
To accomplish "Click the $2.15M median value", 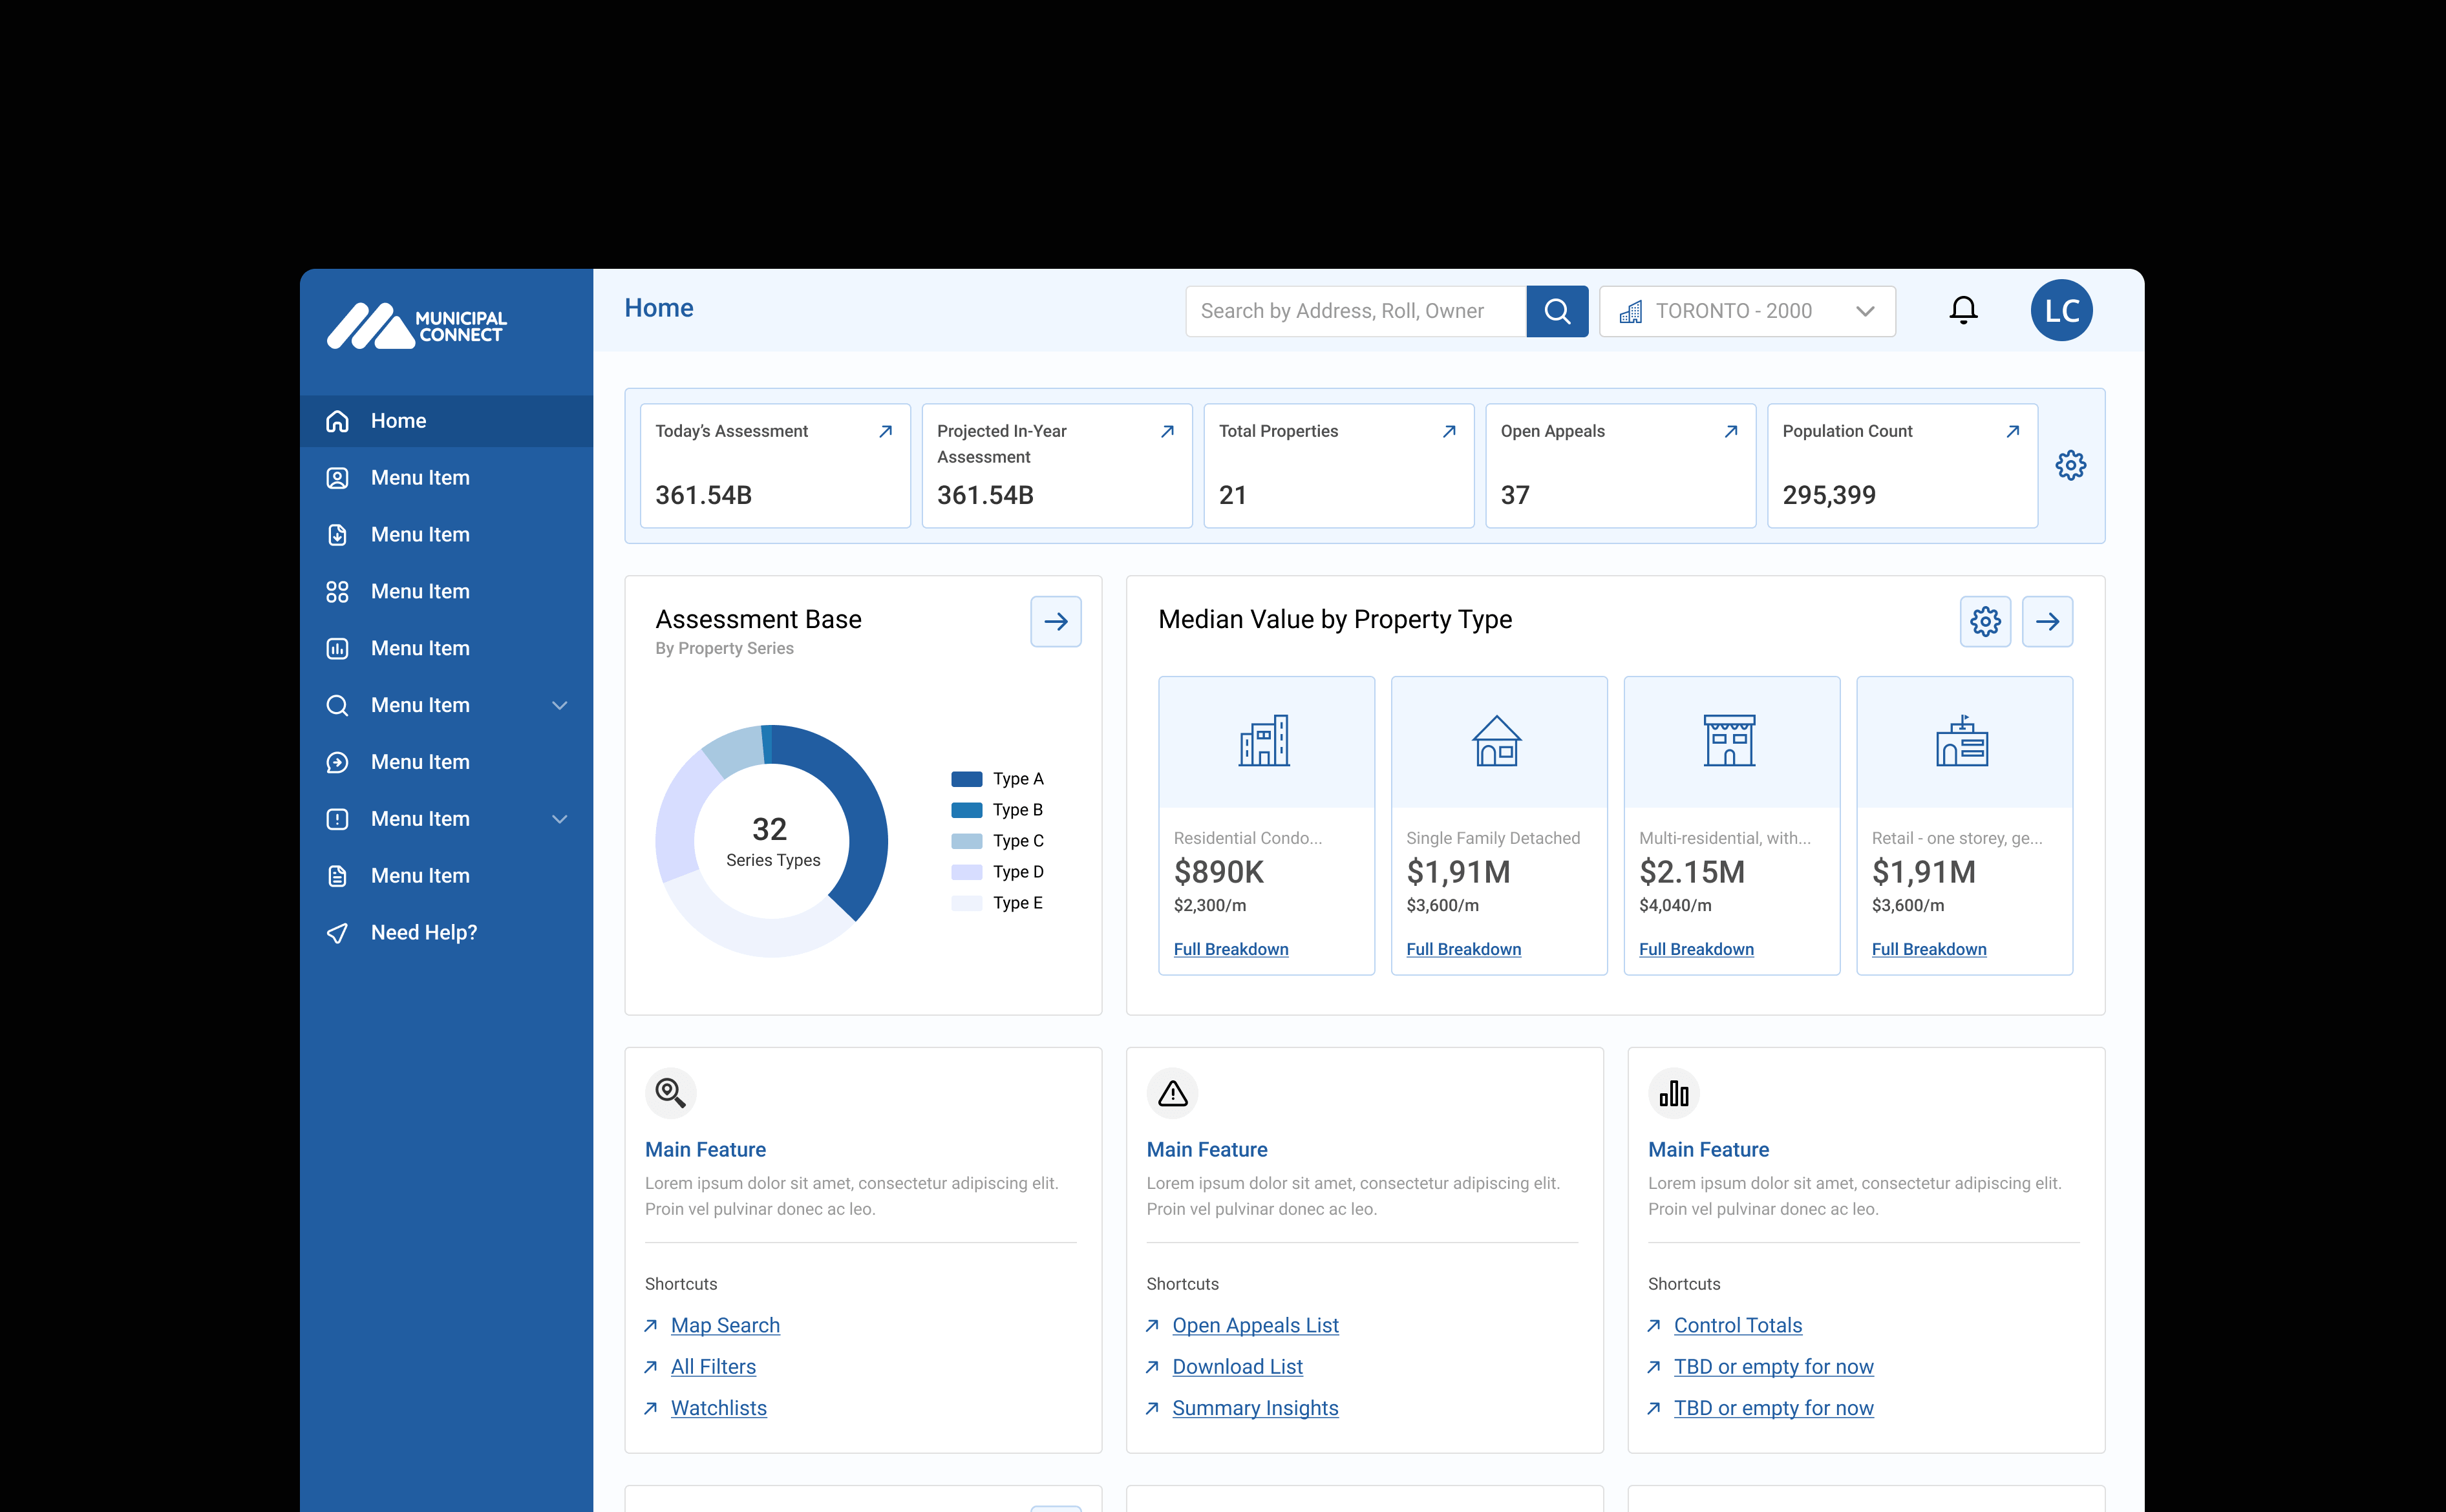I will click(1692, 872).
